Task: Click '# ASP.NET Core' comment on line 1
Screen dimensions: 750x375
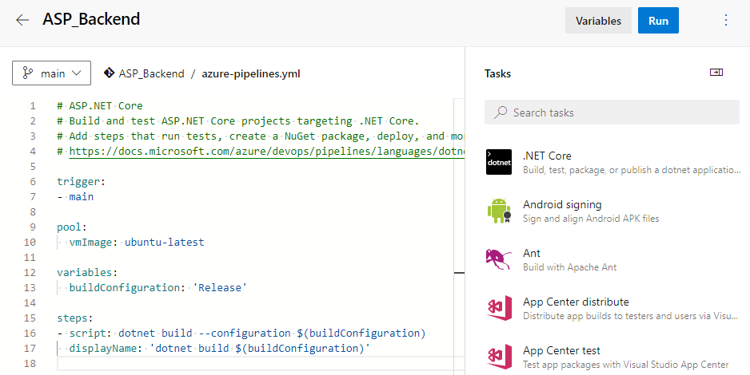Action: click(99, 105)
